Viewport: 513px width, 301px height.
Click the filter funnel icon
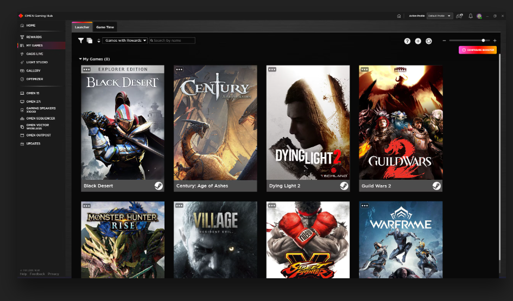[81, 41]
